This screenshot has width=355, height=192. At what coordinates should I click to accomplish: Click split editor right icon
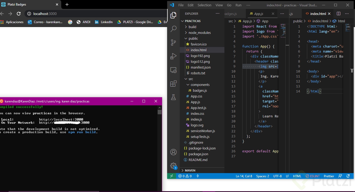tap(338, 14)
